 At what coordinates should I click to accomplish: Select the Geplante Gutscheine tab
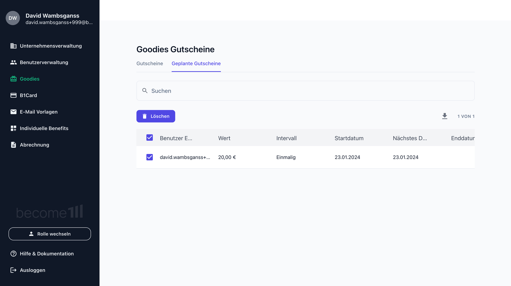(196, 63)
